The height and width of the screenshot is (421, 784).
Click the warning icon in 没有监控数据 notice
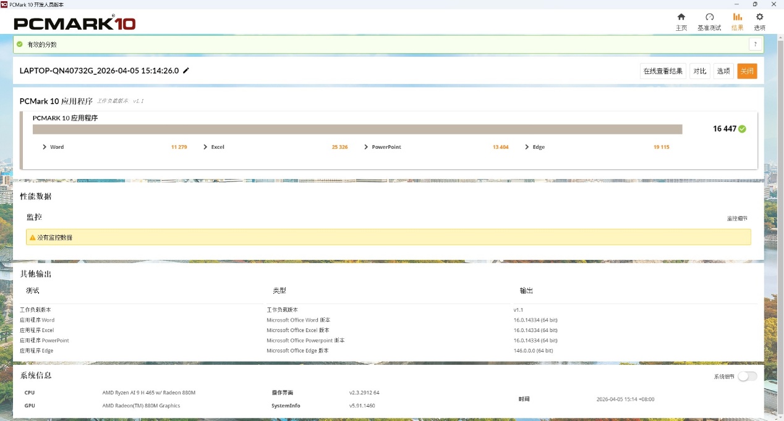[33, 237]
